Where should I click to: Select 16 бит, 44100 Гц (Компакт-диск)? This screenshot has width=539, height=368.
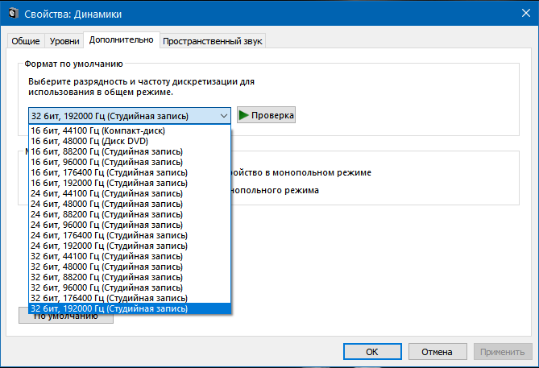130,130
